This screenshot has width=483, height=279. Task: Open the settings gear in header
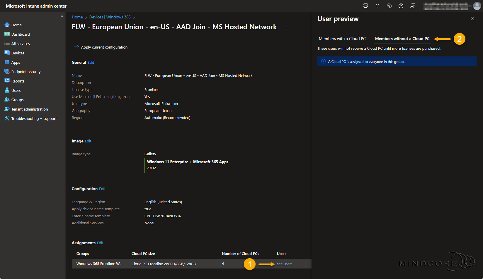(389, 6)
